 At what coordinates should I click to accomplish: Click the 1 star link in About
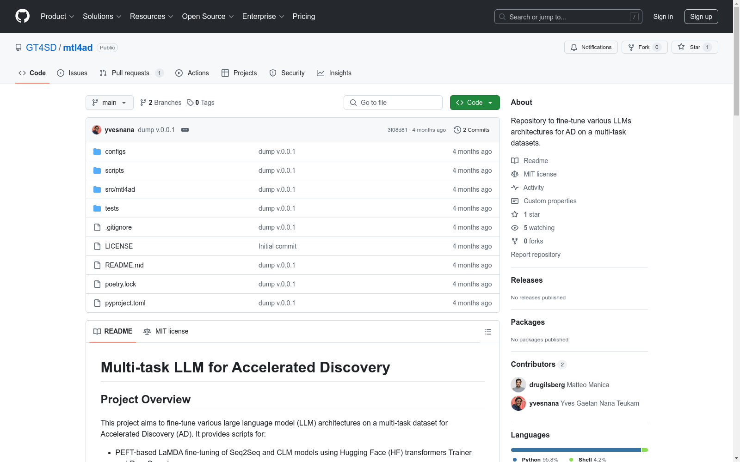click(532, 214)
